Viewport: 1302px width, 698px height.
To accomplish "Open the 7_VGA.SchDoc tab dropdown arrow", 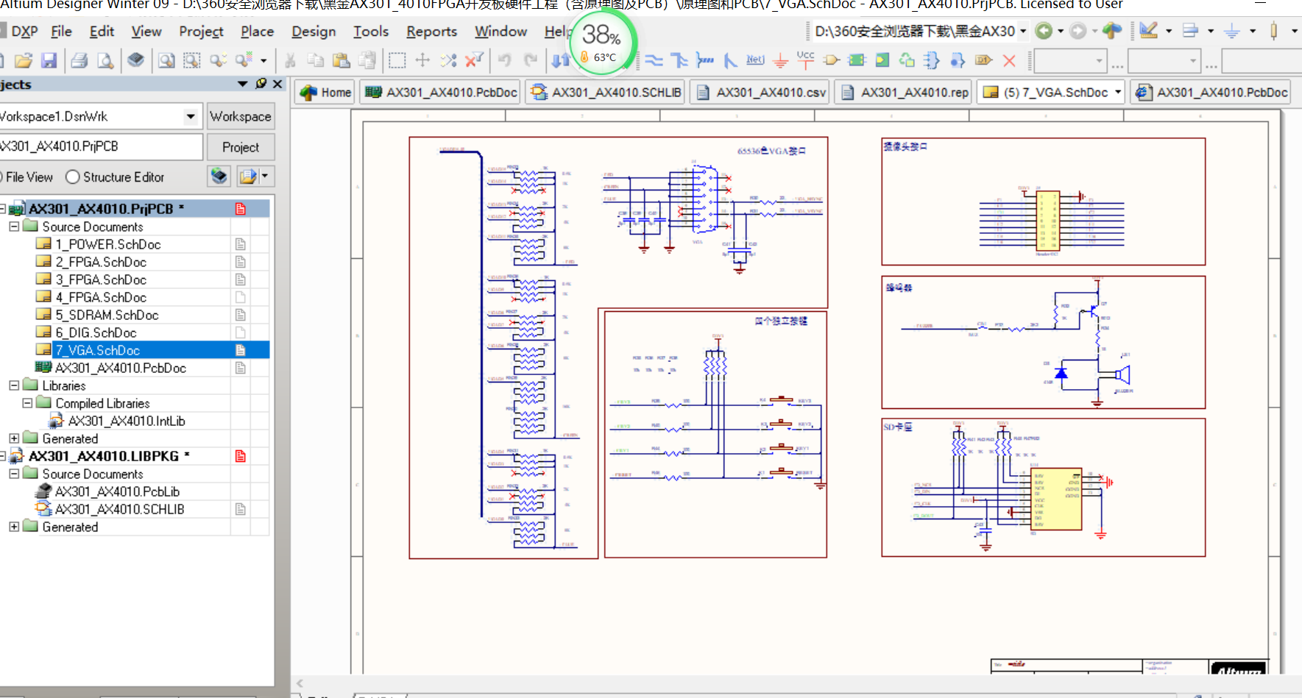I will click(x=1118, y=92).
